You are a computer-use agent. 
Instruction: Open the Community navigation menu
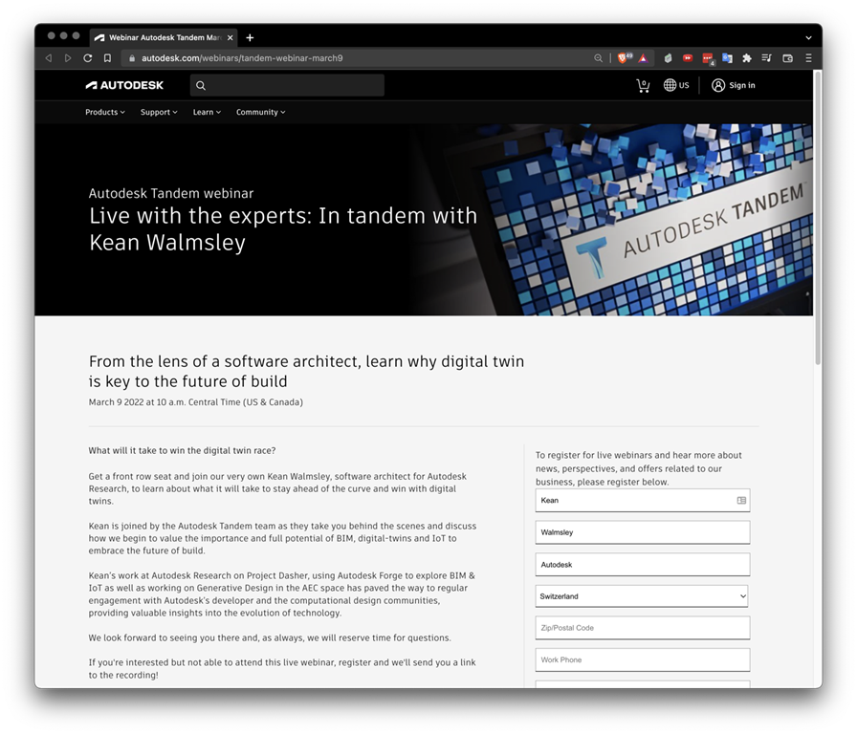[x=260, y=112]
